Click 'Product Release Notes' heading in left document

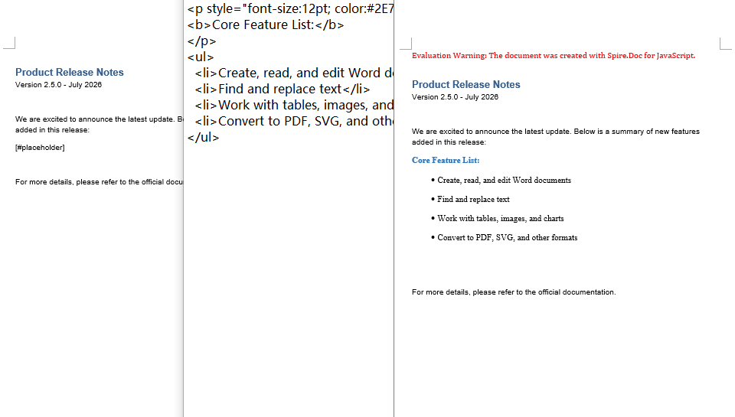point(70,72)
